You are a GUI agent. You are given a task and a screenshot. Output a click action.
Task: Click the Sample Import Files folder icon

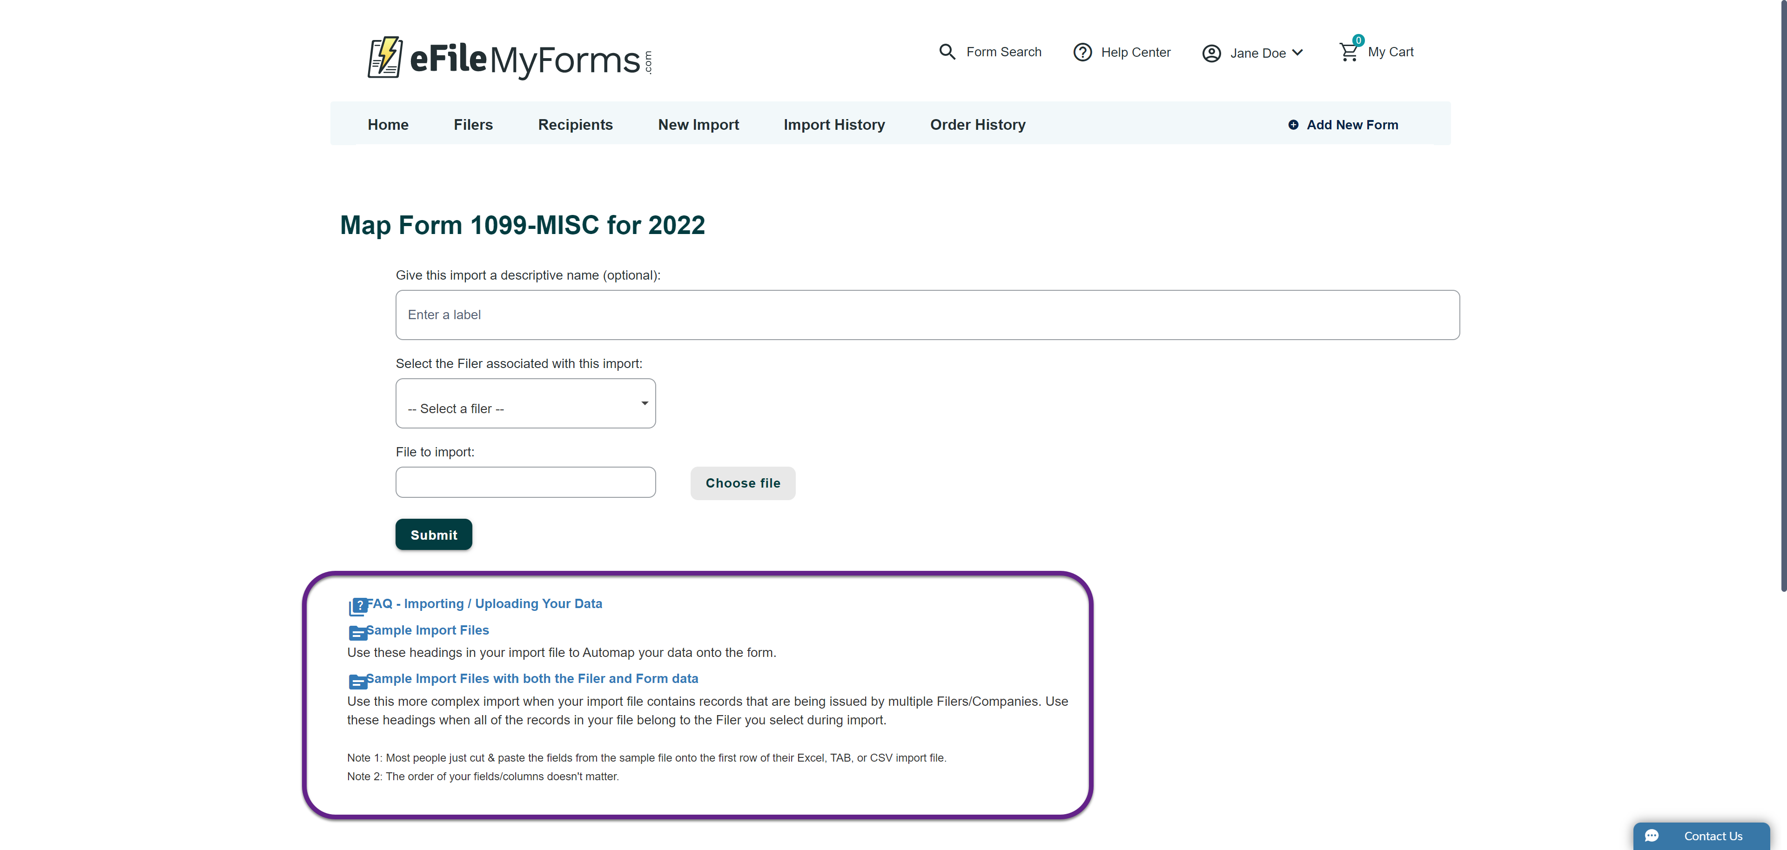tap(358, 630)
